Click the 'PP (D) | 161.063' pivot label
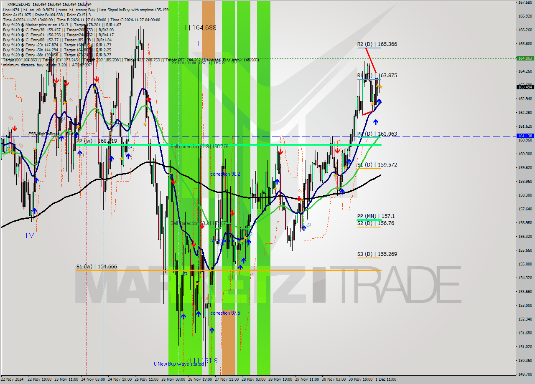This screenshot has height=384, width=535. (x=377, y=134)
